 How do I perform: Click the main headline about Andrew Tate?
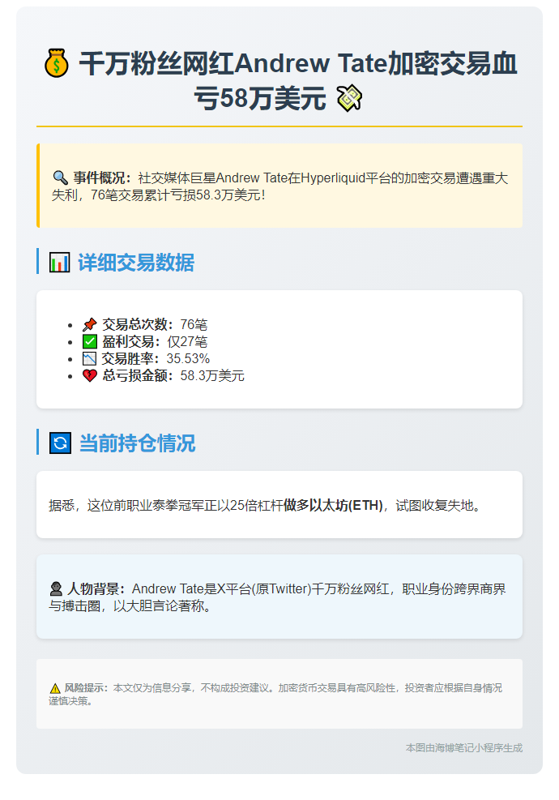pos(279,80)
